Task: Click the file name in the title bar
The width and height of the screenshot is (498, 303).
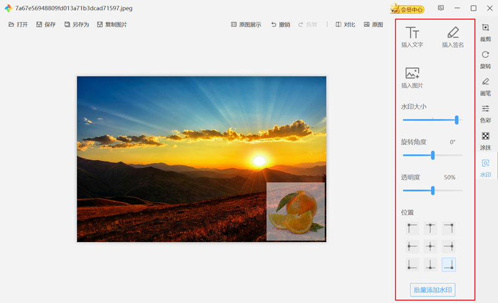Action: click(73, 8)
